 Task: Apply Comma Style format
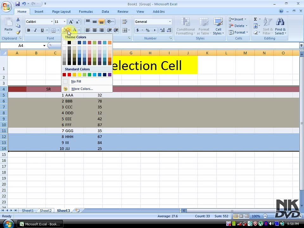click(x=154, y=30)
